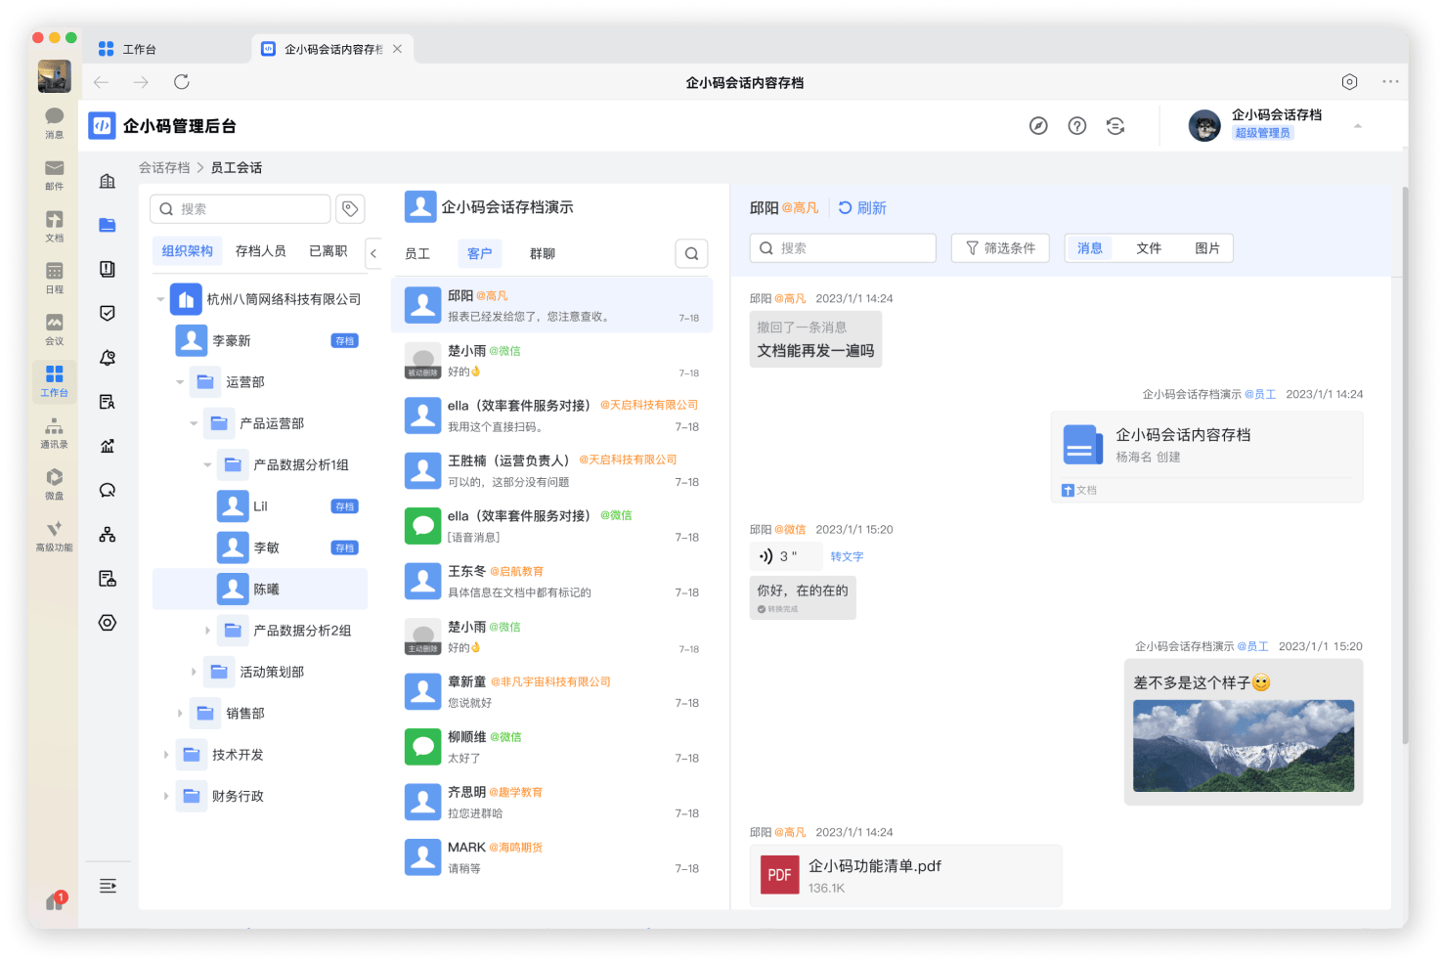Open the 消息 messages icon in sidebar
The image size is (1443, 963).
pos(55,122)
